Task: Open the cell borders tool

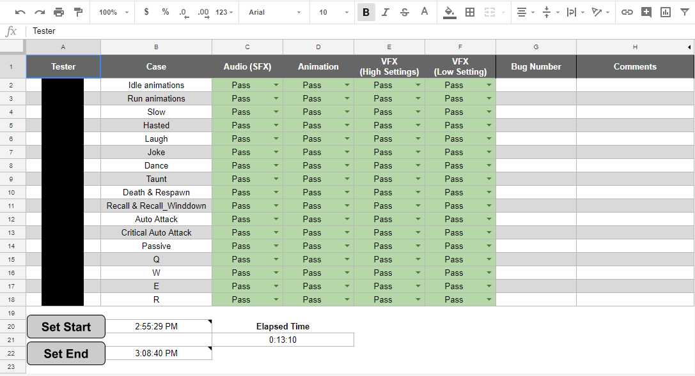Action: [x=470, y=12]
